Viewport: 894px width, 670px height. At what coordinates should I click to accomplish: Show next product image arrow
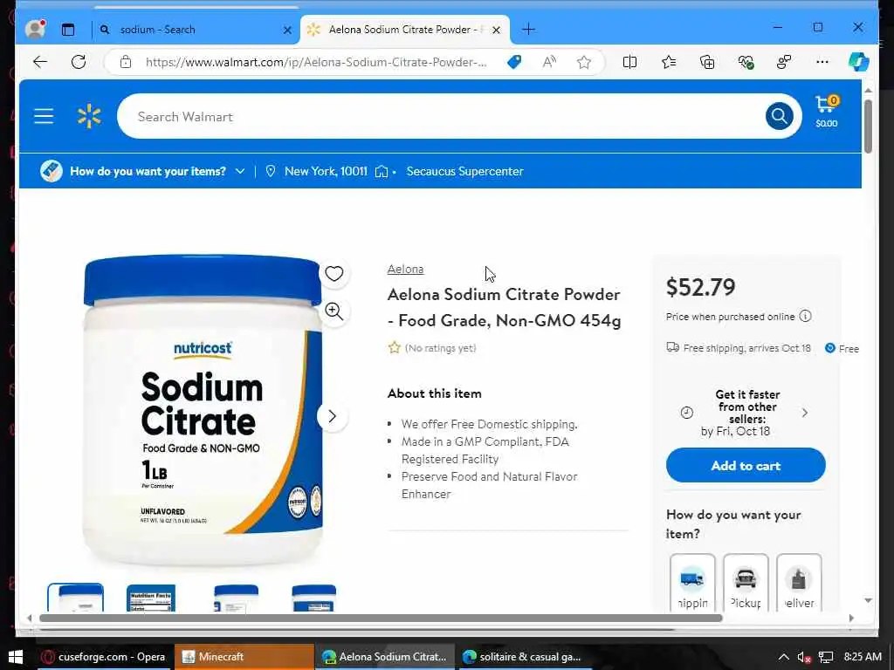[333, 416]
